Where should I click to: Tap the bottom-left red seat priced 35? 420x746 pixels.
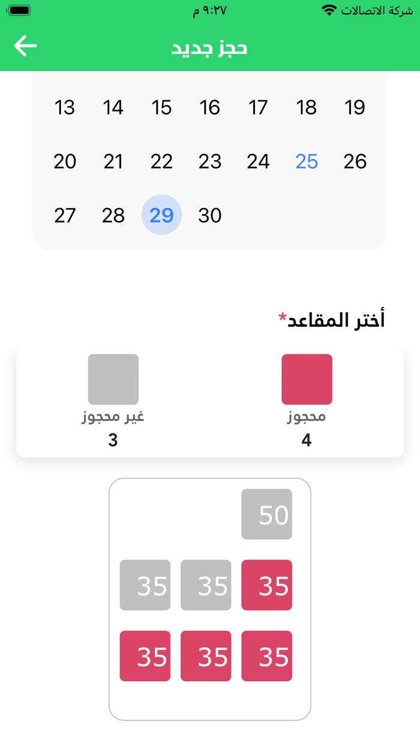tap(145, 656)
